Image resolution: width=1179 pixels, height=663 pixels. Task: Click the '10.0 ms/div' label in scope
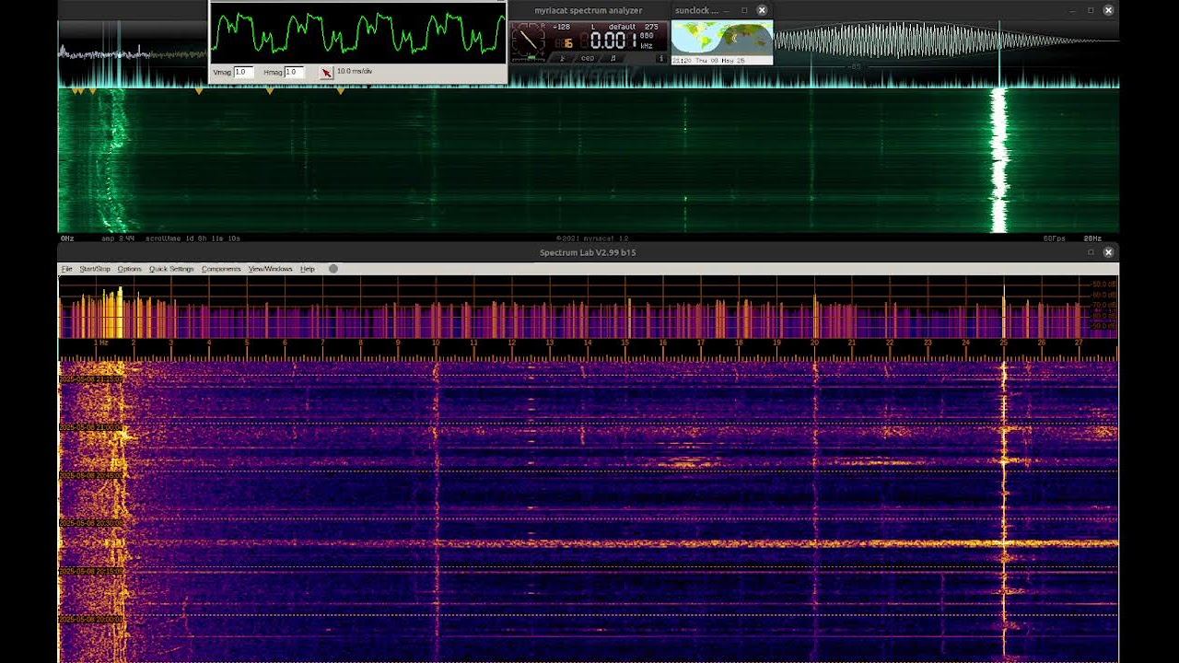point(355,72)
